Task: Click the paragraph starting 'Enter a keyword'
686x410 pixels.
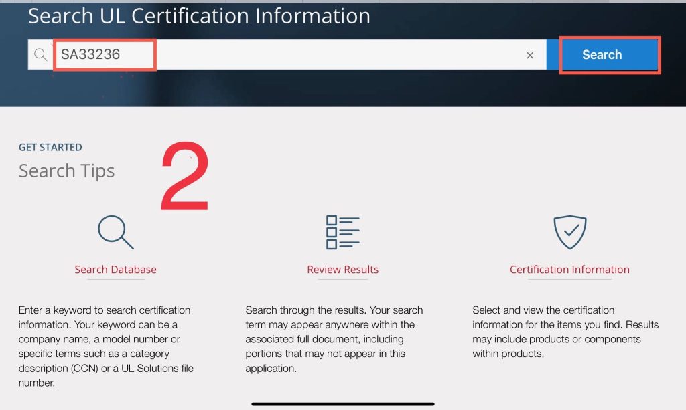Action: point(105,346)
